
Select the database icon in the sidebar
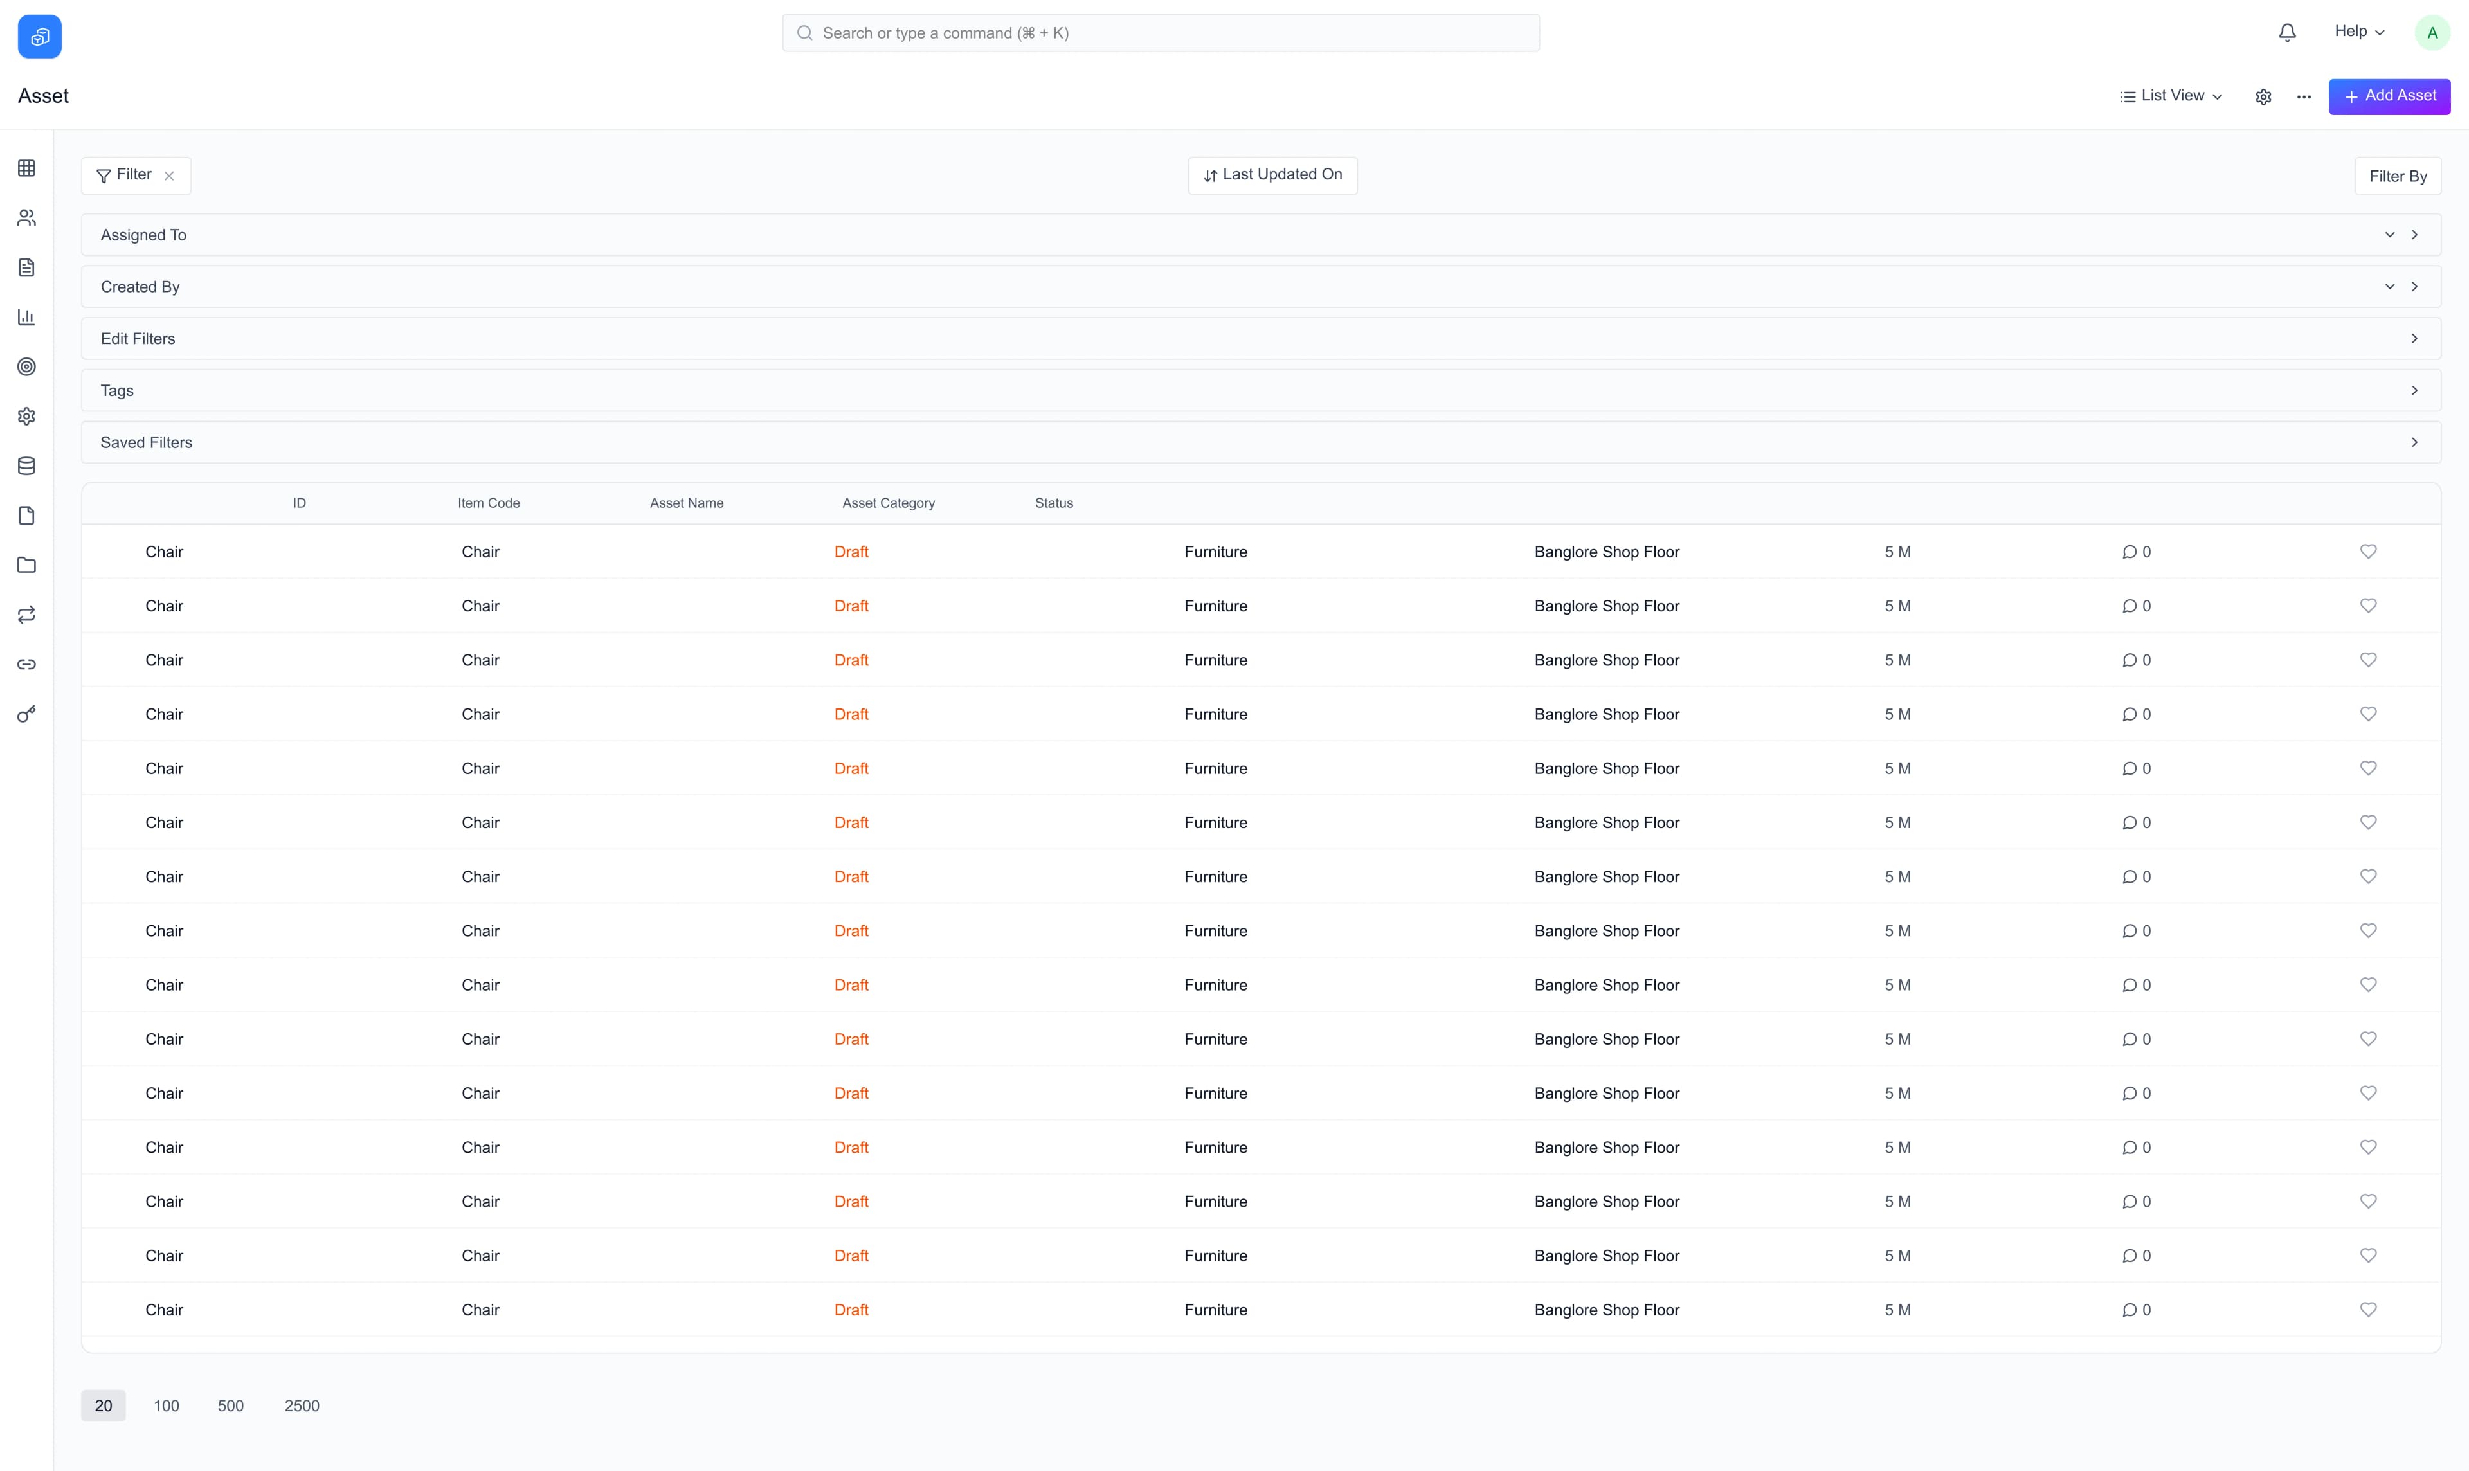pyautogui.click(x=26, y=466)
